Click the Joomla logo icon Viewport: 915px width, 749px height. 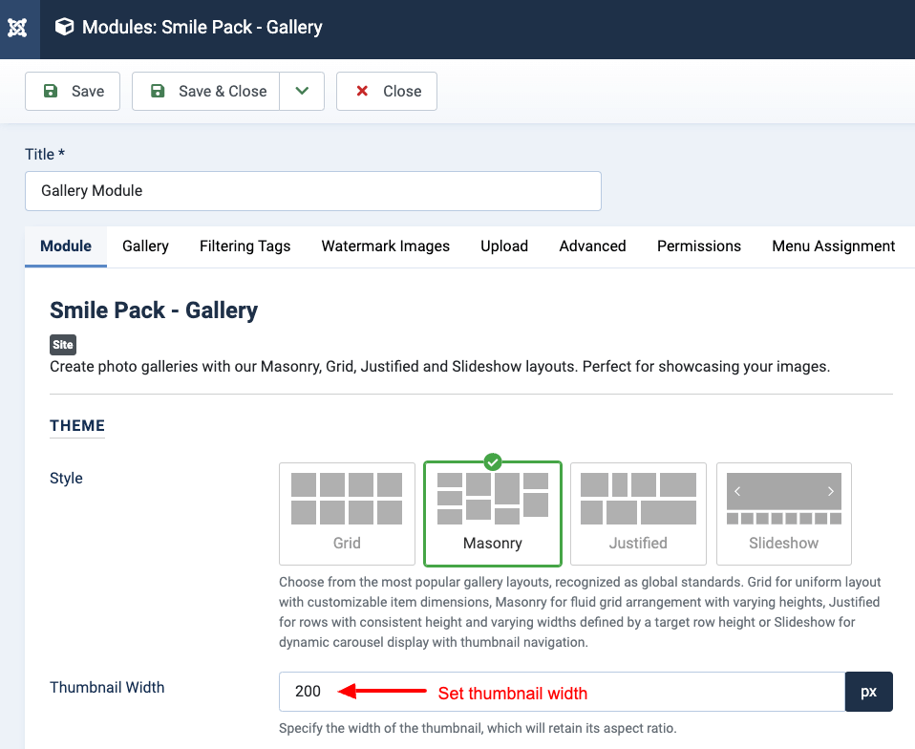(17, 28)
